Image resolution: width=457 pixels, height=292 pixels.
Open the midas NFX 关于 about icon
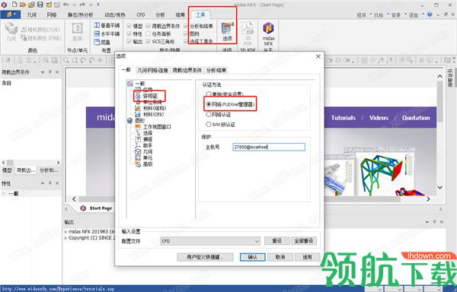click(x=268, y=33)
